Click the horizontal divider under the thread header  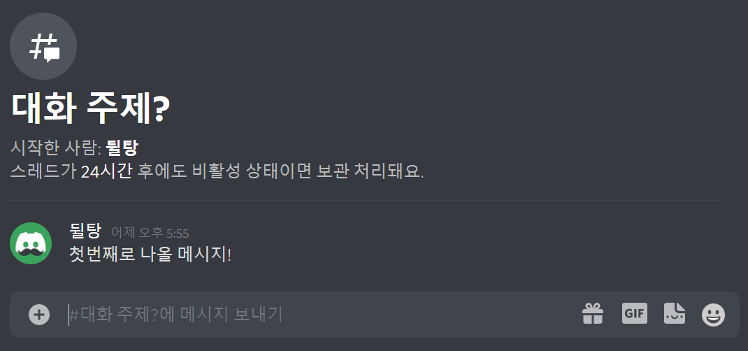[x=366, y=200]
